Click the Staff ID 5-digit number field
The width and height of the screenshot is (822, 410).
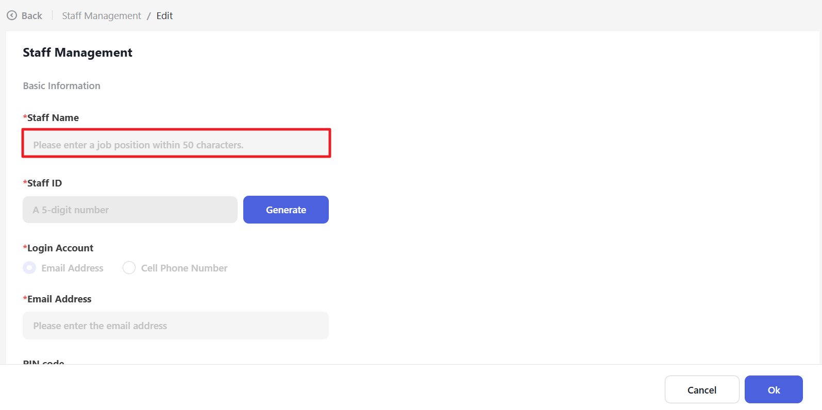(130, 210)
